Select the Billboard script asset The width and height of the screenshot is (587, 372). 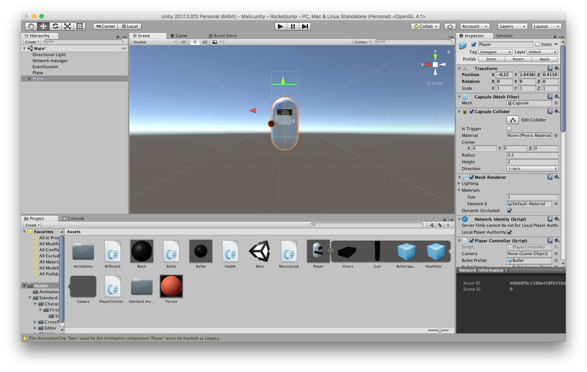click(113, 254)
